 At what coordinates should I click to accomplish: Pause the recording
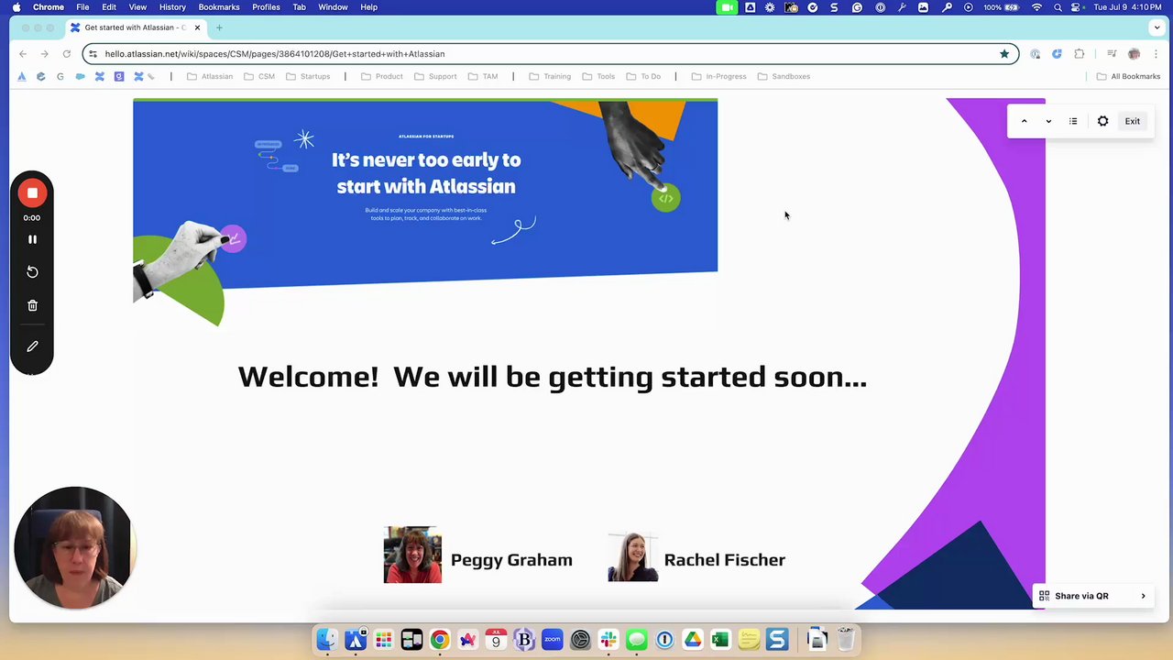(32, 239)
